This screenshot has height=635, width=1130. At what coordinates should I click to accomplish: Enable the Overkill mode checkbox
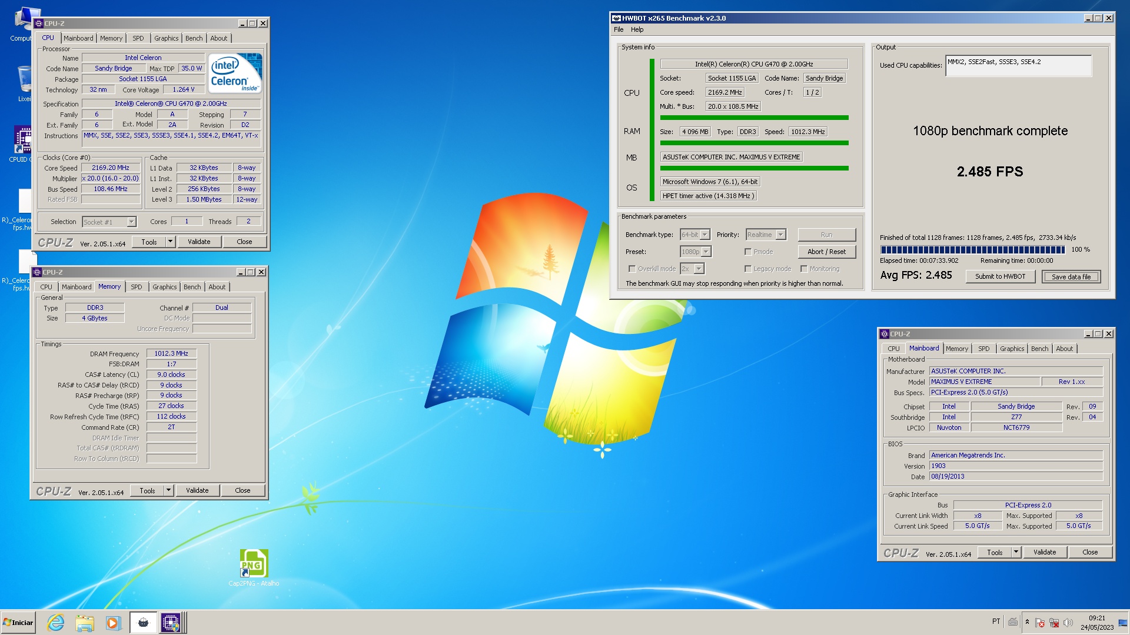(x=632, y=269)
